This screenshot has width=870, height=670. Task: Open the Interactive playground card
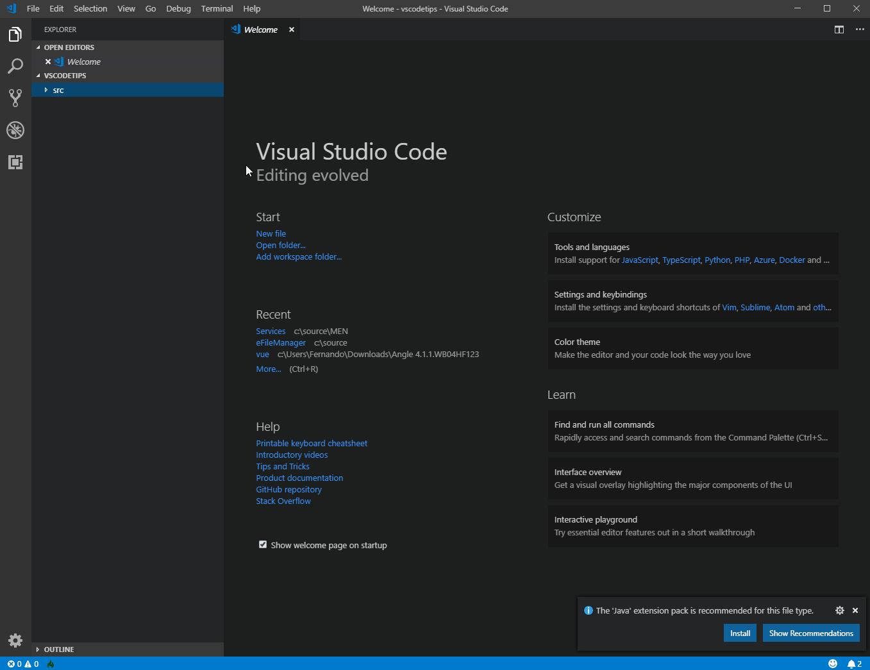[x=693, y=526]
